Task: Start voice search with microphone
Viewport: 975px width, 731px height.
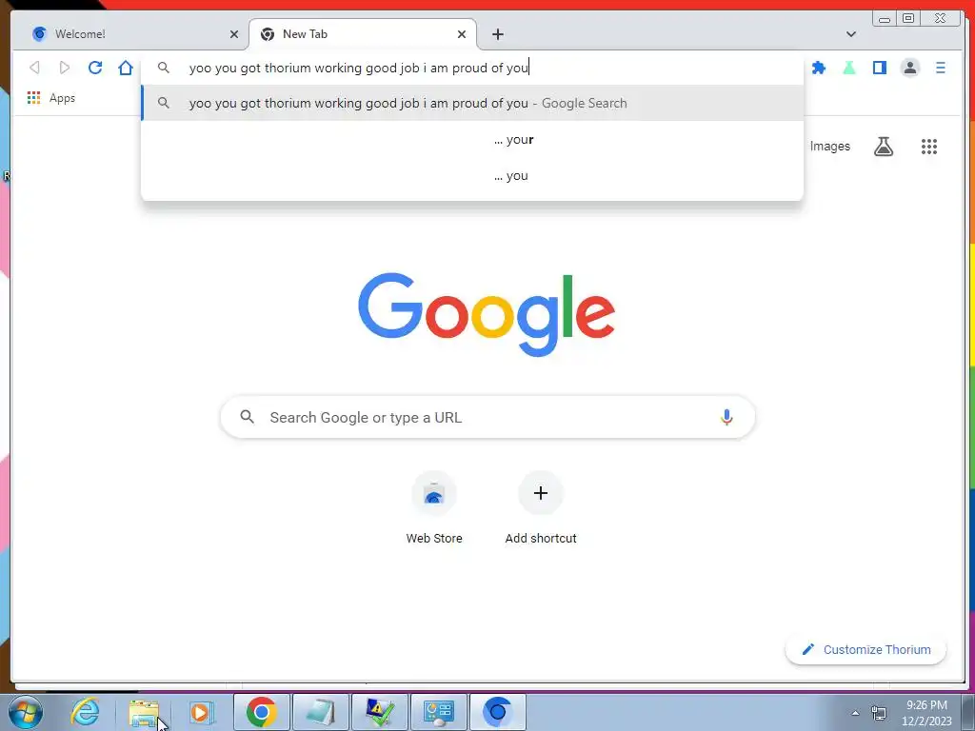Action: 726,417
